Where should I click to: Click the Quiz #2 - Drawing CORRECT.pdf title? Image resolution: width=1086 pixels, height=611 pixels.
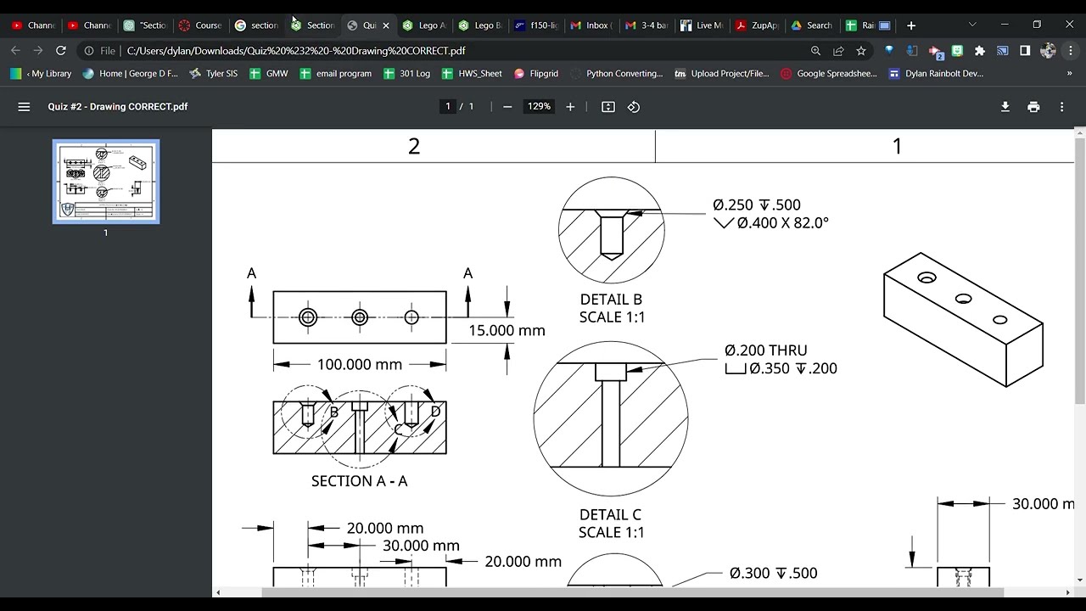click(x=118, y=107)
